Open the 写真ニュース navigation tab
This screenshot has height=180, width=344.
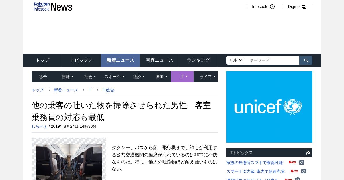click(x=159, y=60)
